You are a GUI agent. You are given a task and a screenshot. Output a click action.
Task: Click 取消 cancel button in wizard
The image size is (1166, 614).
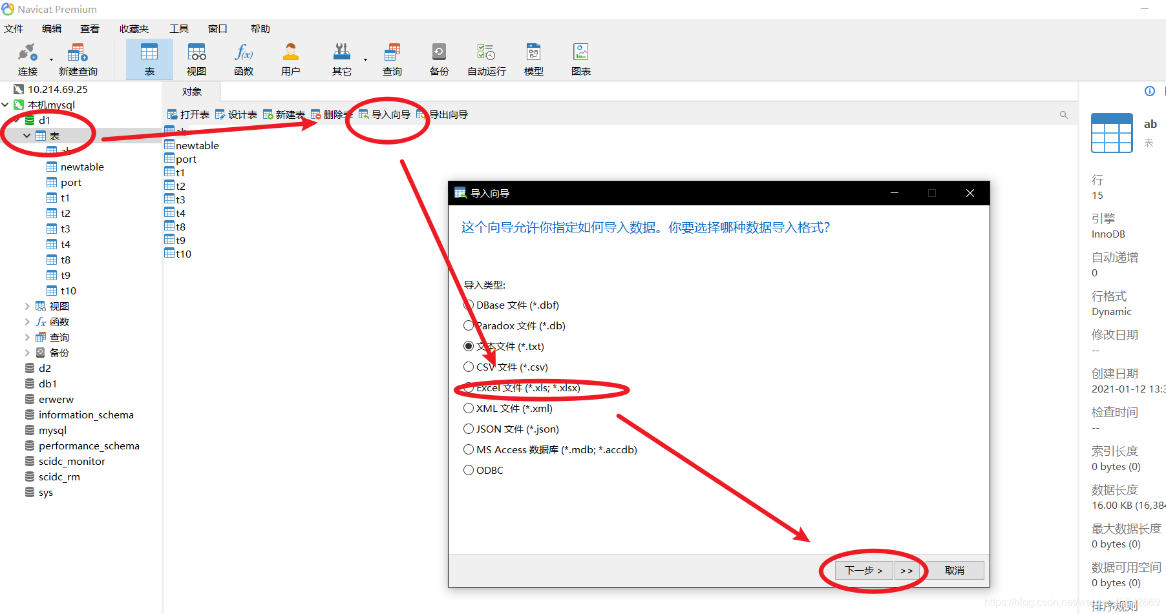[x=955, y=570]
